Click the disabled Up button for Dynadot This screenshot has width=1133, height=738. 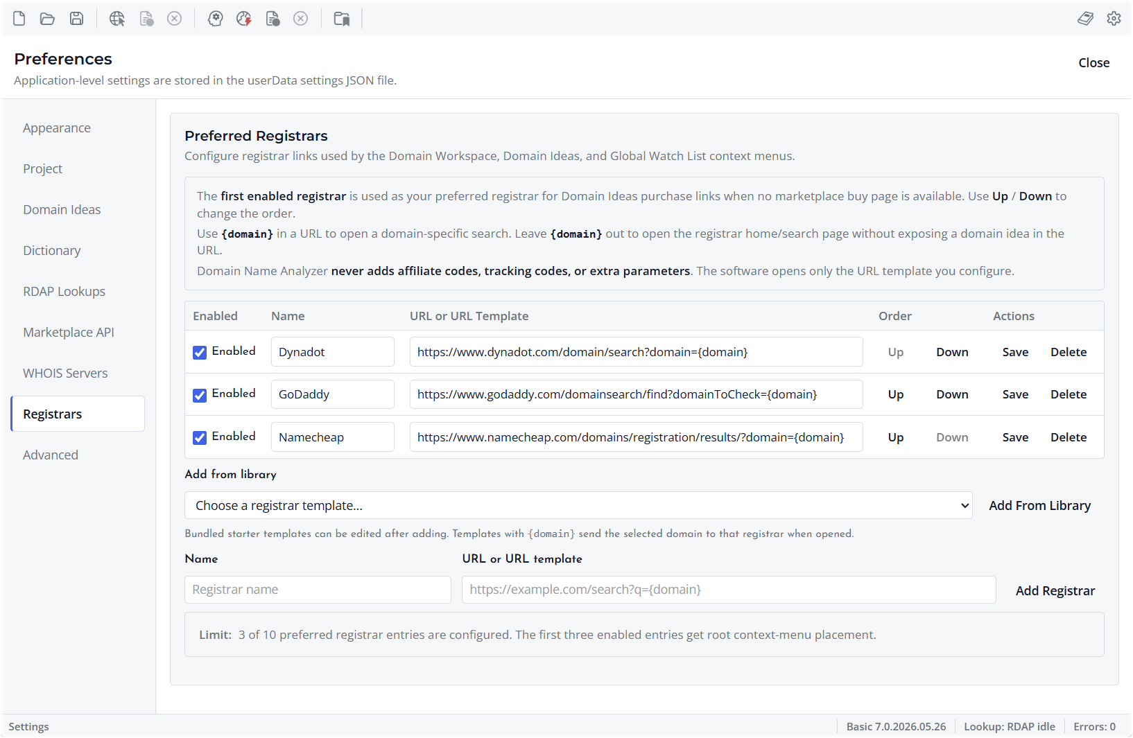point(896,353)
